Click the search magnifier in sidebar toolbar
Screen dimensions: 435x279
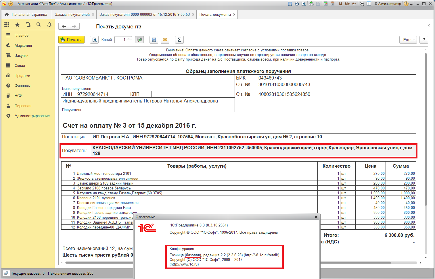(x=39, y=25)
